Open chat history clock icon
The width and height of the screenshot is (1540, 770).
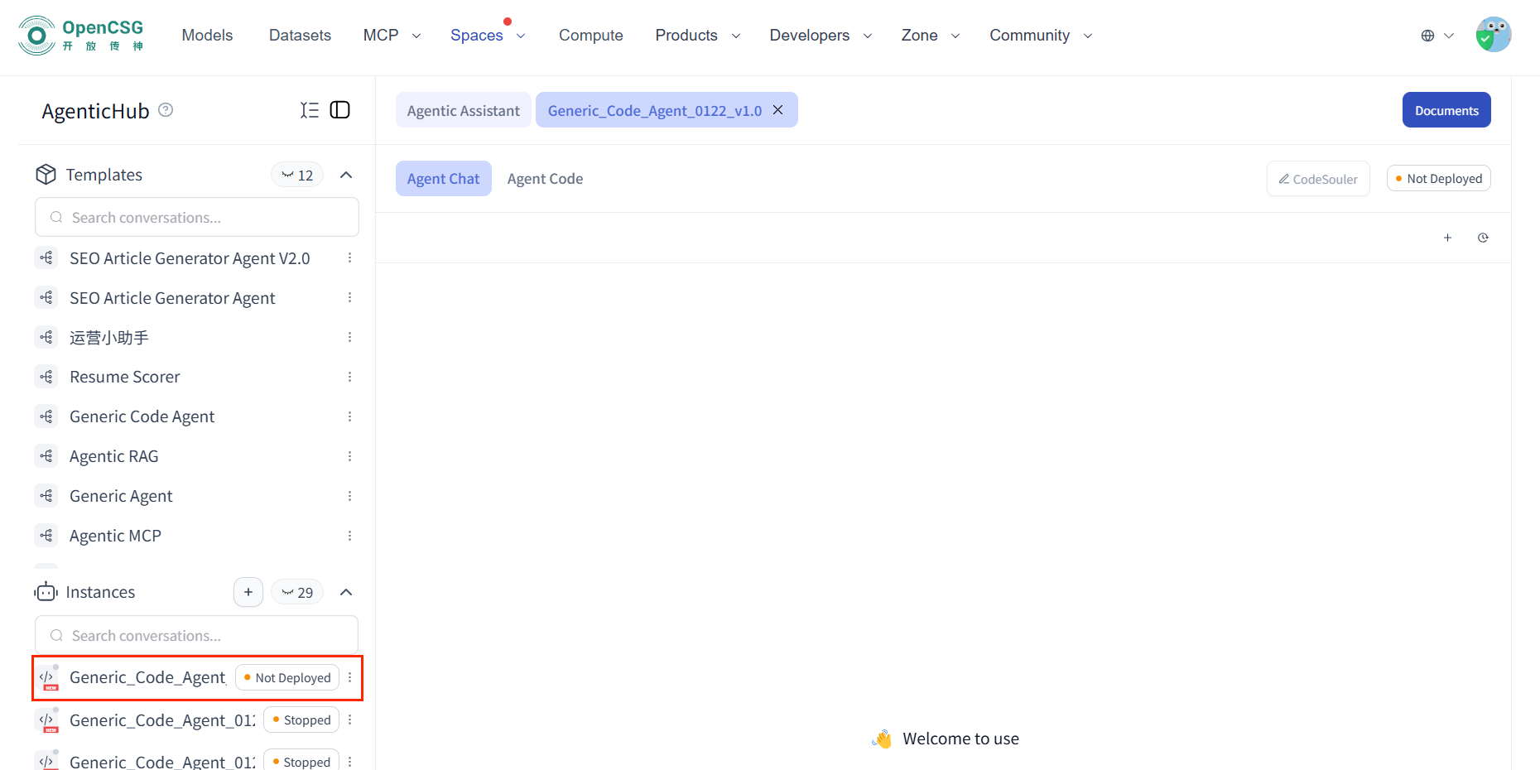[1483, 238]
